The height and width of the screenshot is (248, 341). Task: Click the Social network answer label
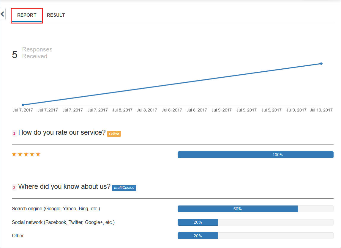point(63,222)
